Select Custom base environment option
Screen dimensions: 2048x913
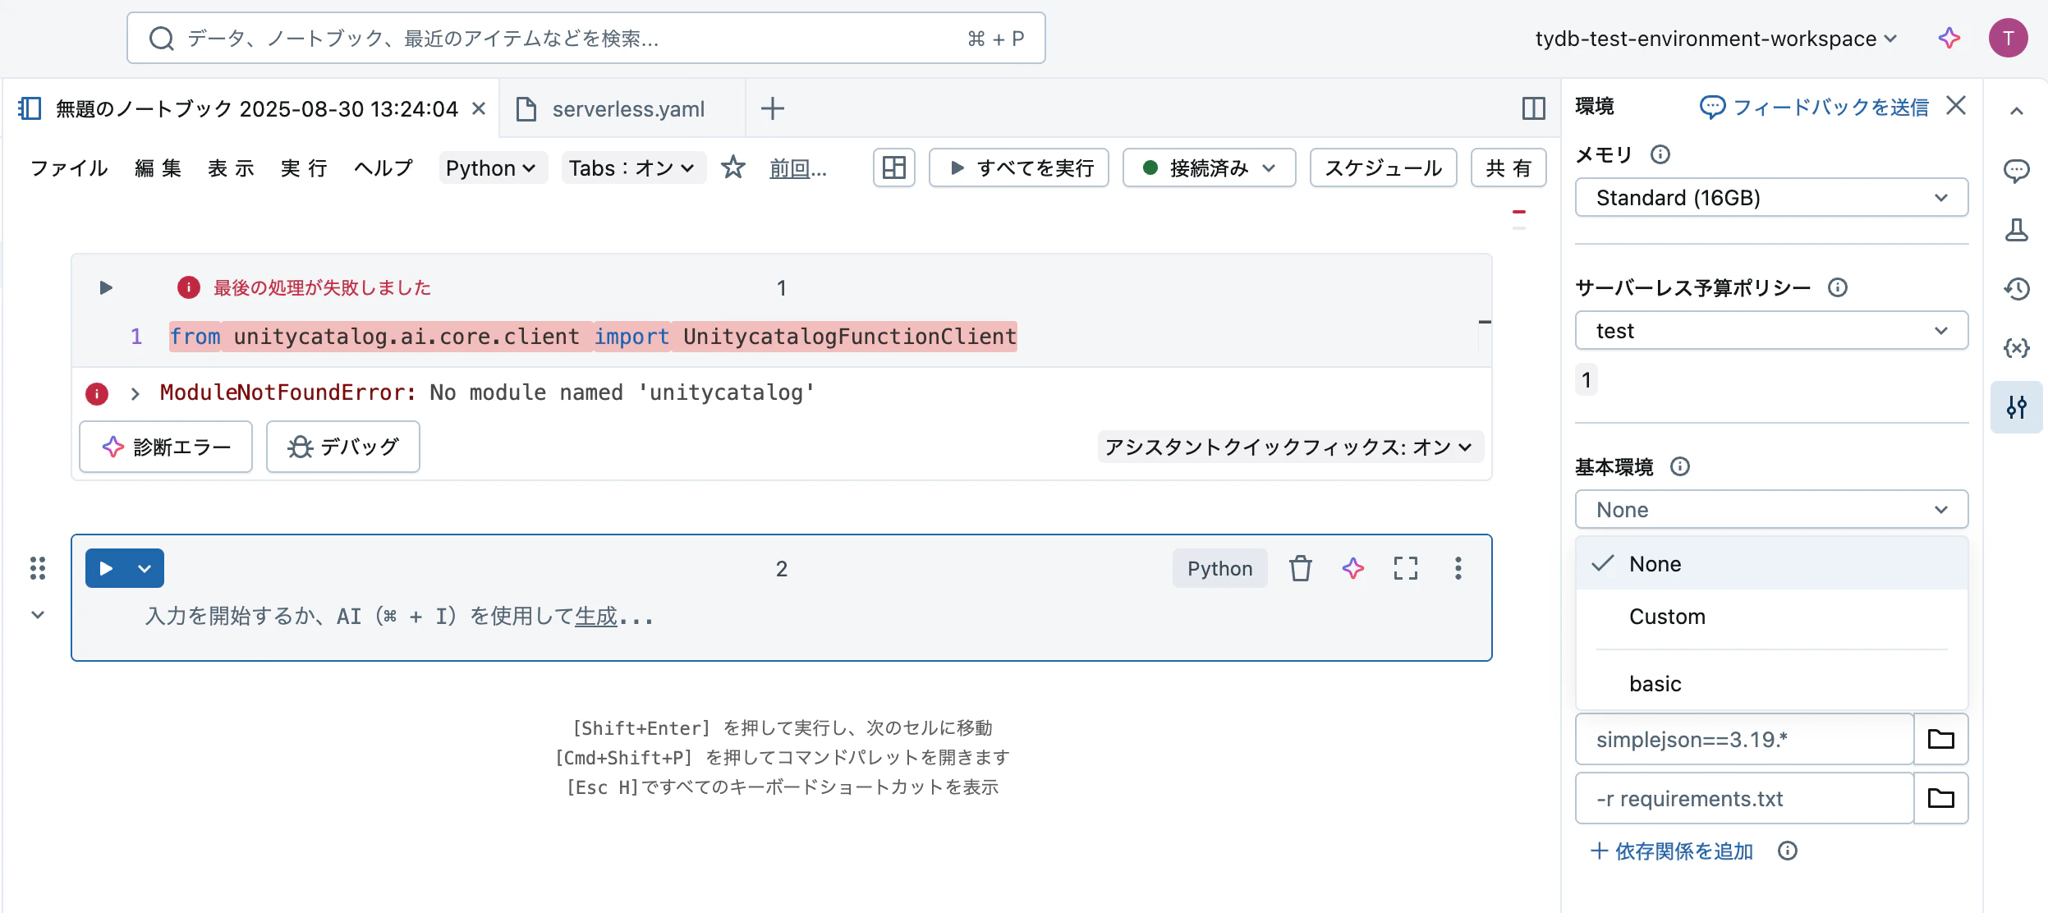[1771, 617]
